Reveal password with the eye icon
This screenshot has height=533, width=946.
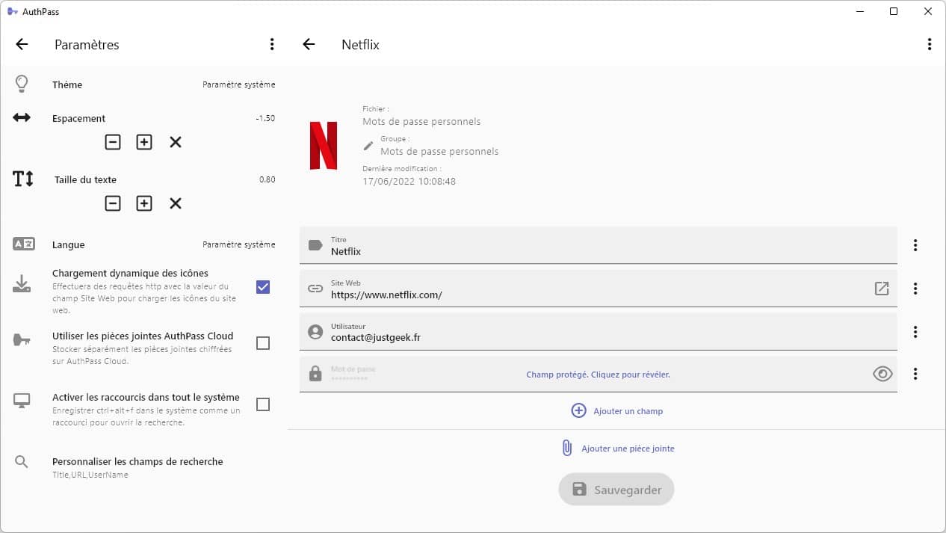coord(882,374)
